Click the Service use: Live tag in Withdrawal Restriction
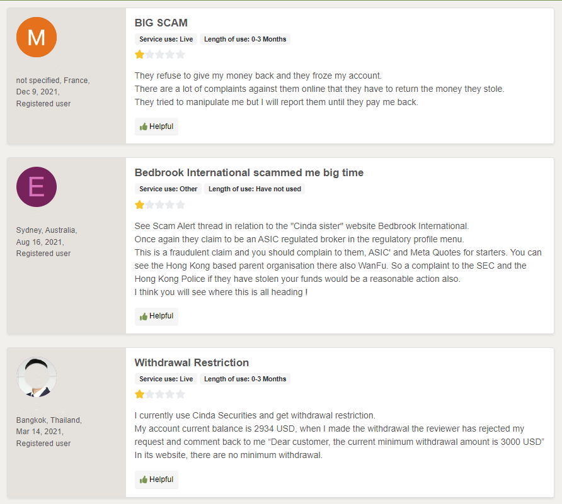562x504 pixels. click(166, 379)
